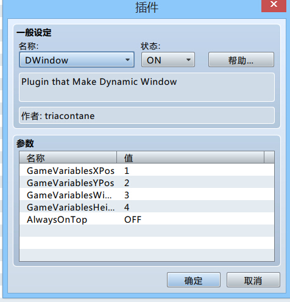The width and height of the screenshot is (290, 302).
Task: Click the 作者: triacontane author field
Action: (147, 115)
